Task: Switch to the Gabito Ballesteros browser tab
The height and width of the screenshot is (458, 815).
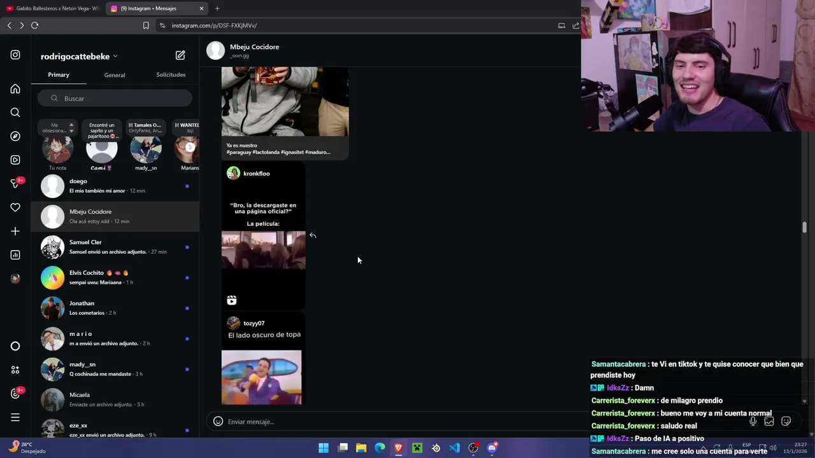Action: point(52,8)
